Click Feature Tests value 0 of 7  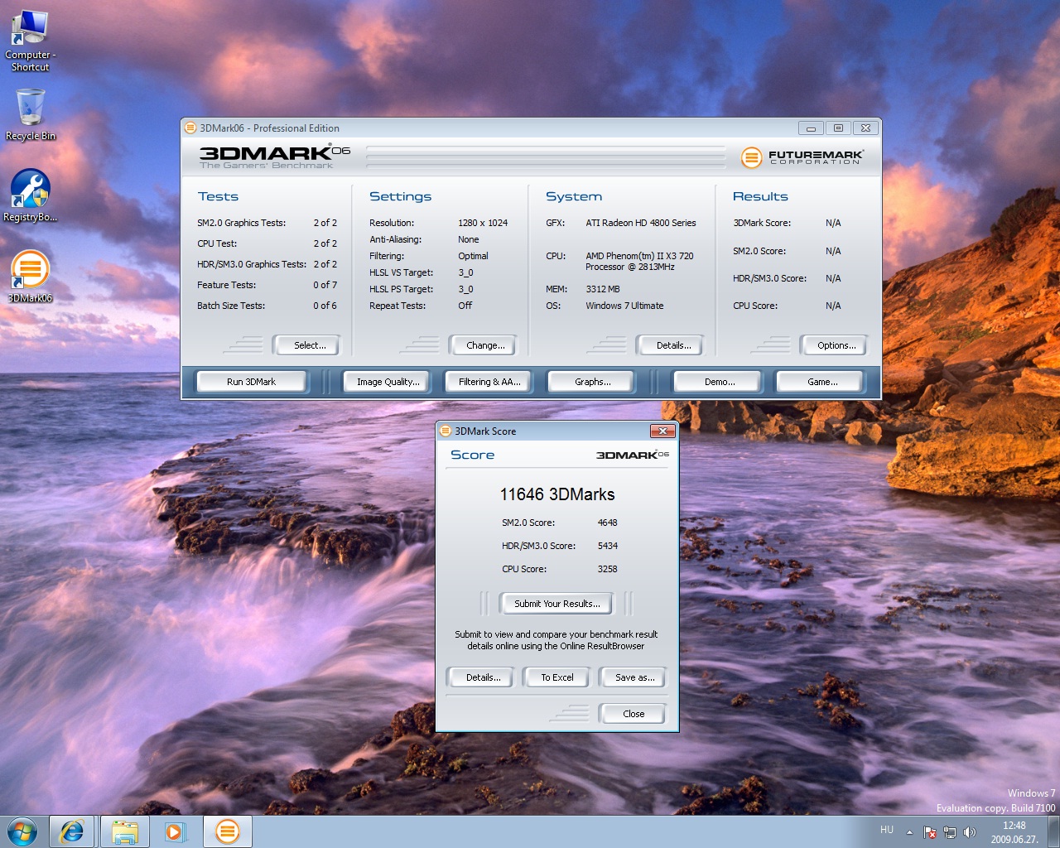[325, 285]
